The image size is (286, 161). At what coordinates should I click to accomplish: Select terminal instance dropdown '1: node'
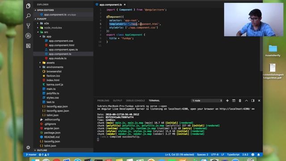(206, 101)
